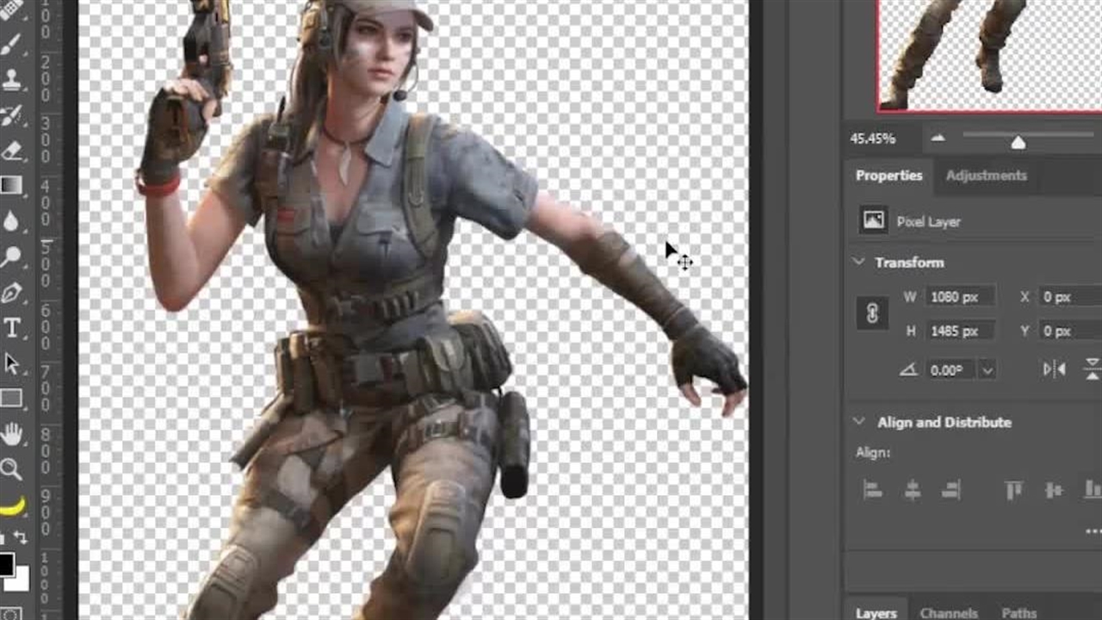Viewport: 1102px width, 620px height.
Task: Click align horizontal centers icon
Action: [912, 491]
